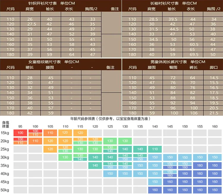Viewport: 223px width, 194px height.
Task: Click the 30kg weight row label
Action: [5, 158]
